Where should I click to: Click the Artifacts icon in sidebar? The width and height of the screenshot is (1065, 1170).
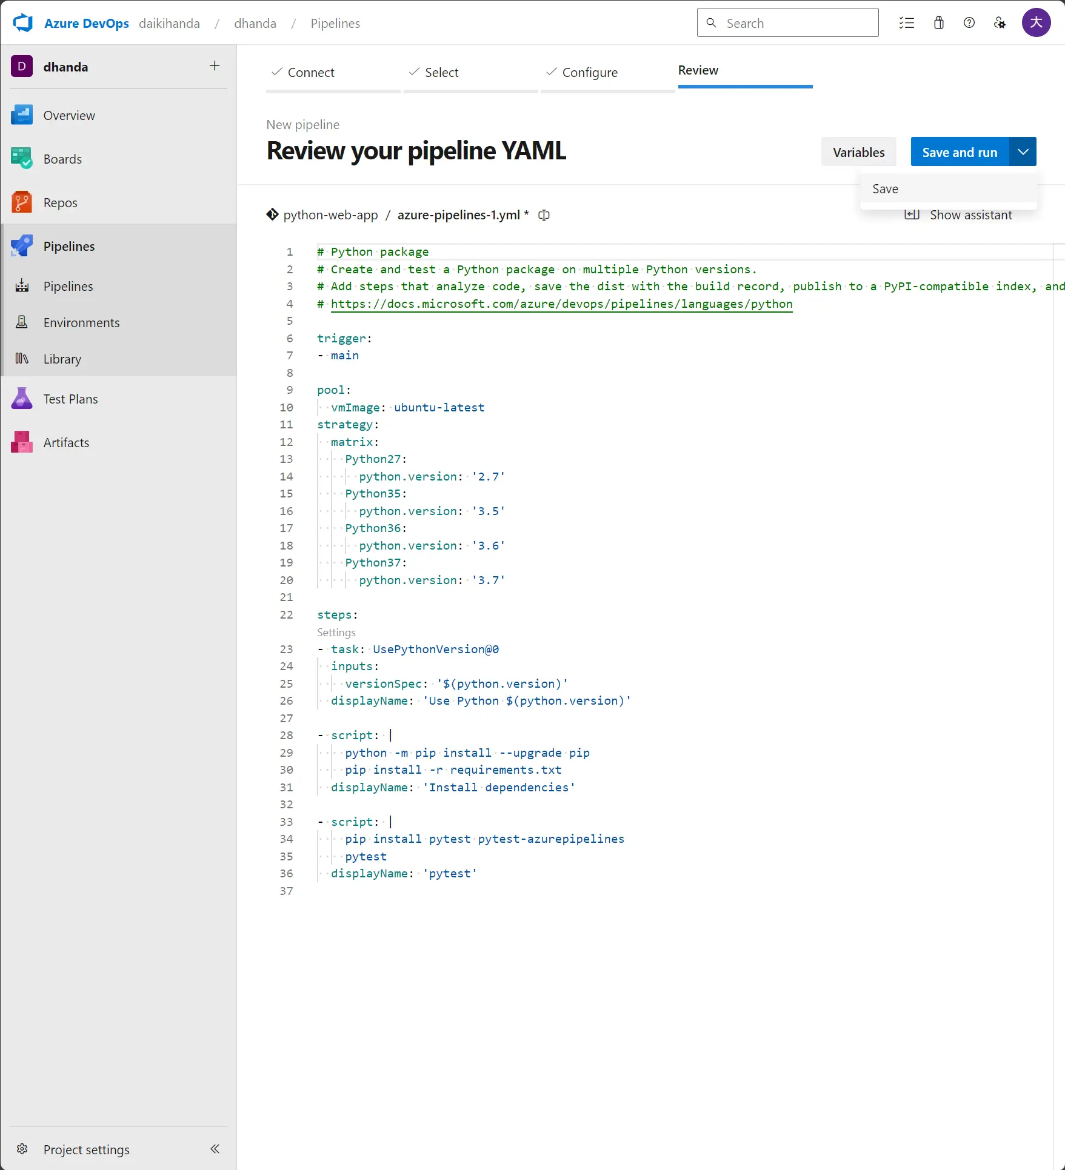tap(22, 442)
